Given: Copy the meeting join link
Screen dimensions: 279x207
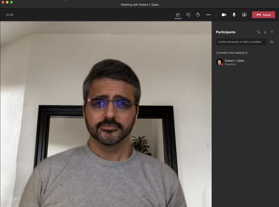Looking at the screenshot, I should pyautogui.click(x=272, y=42).
